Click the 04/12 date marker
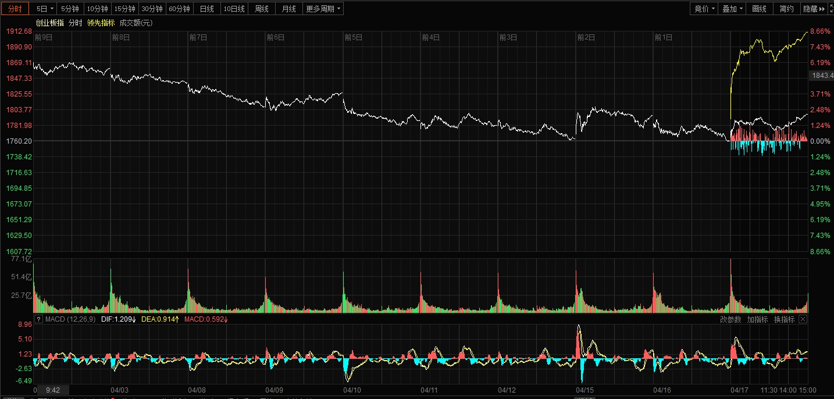834x399 pixels. pos(507,390)
